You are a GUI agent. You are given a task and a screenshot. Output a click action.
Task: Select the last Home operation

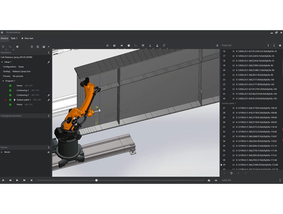point(19,105)
